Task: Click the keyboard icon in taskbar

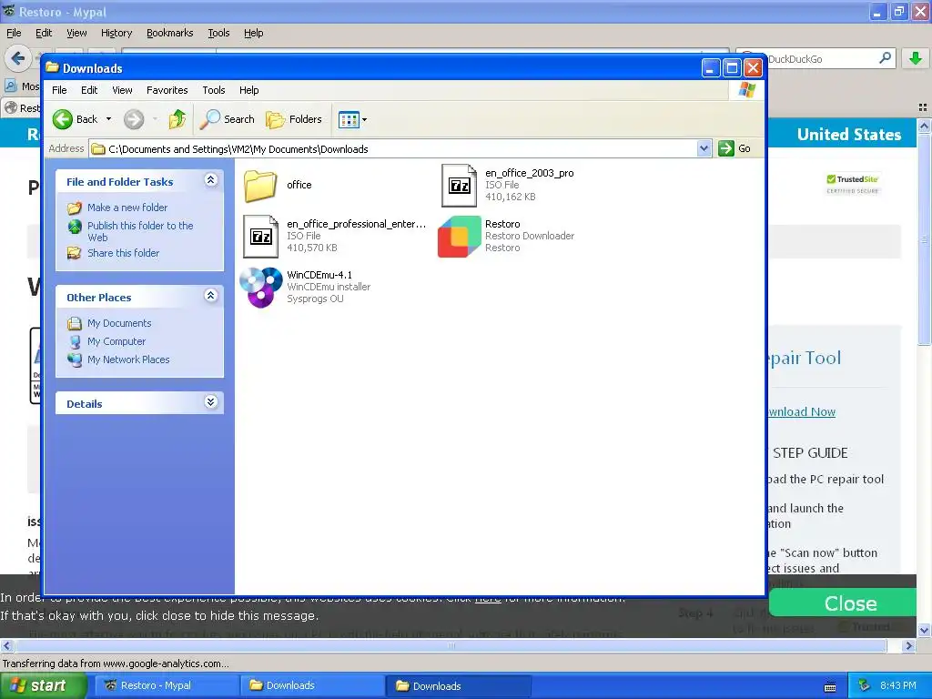Action: [x=830, y=687]
